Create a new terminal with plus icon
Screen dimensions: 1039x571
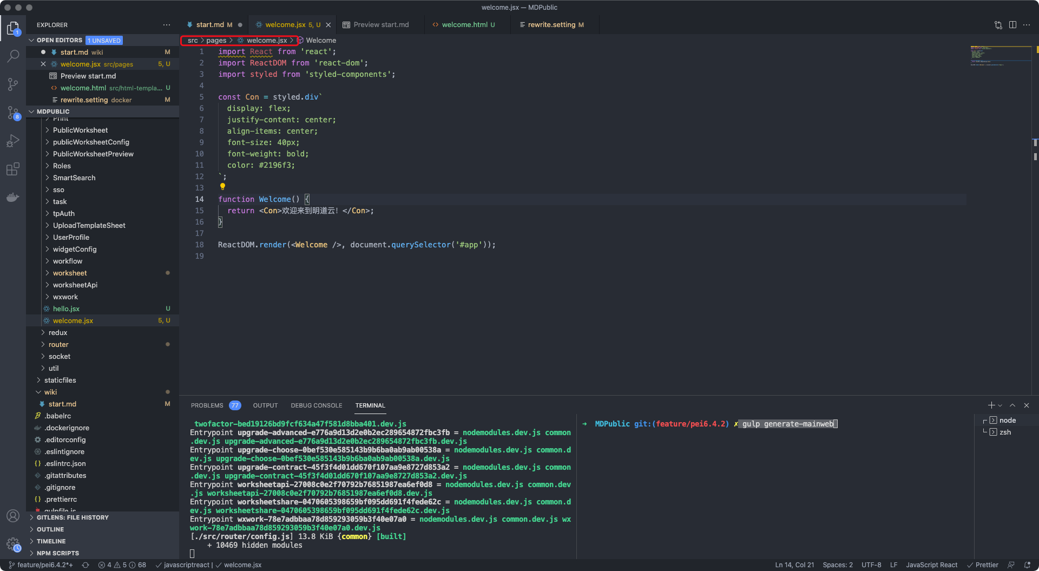(991, 405)
